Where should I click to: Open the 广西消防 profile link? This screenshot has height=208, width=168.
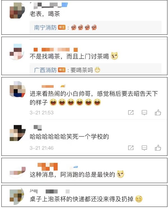tap(45, 70)
